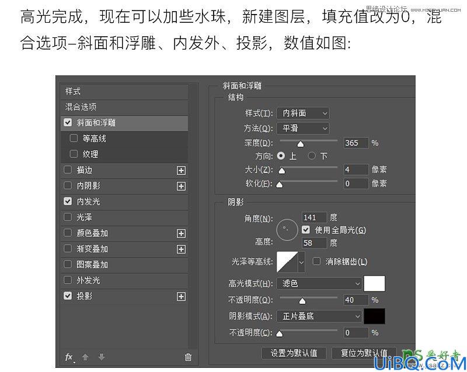Screen dimensions: 467x372
Task: Enable the 渐变叠加 checkbox
Action: (68, 248)
